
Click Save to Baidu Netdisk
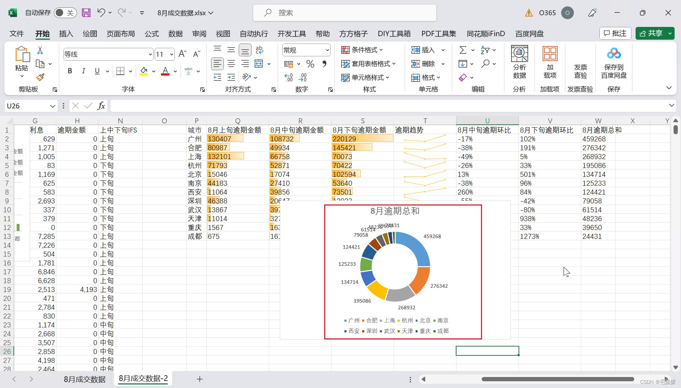[614, 62]
